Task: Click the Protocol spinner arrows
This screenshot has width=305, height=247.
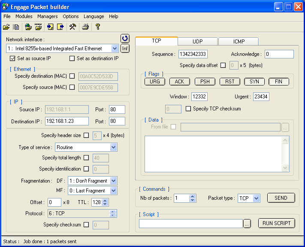Action: click(113, 213)
